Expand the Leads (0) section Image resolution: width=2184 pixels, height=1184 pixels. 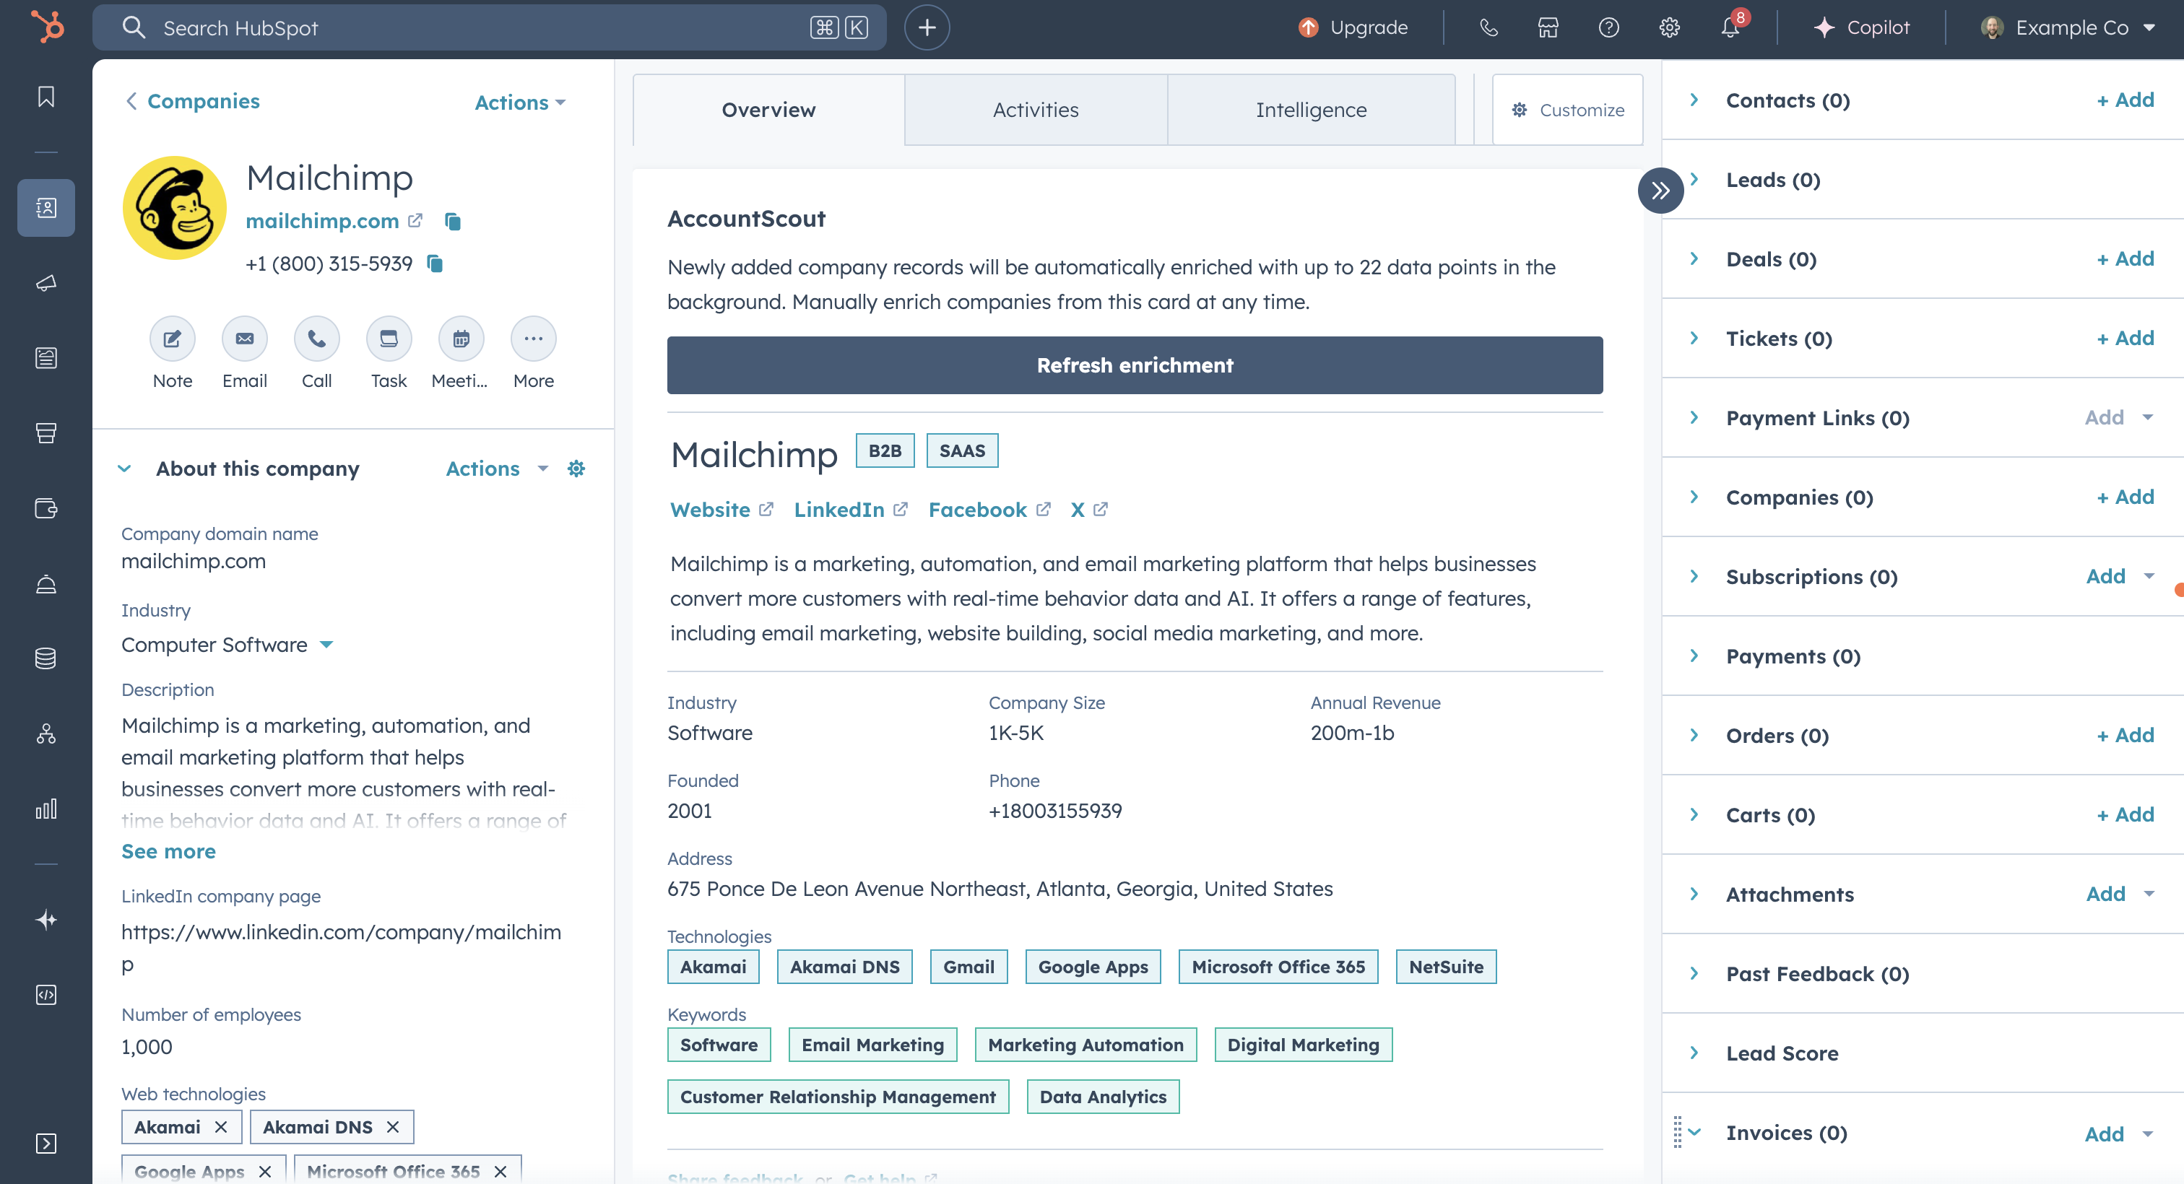(x=1694, y=179)
